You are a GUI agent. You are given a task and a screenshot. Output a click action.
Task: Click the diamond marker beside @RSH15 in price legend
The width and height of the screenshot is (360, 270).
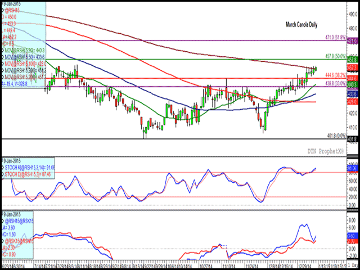3,10
